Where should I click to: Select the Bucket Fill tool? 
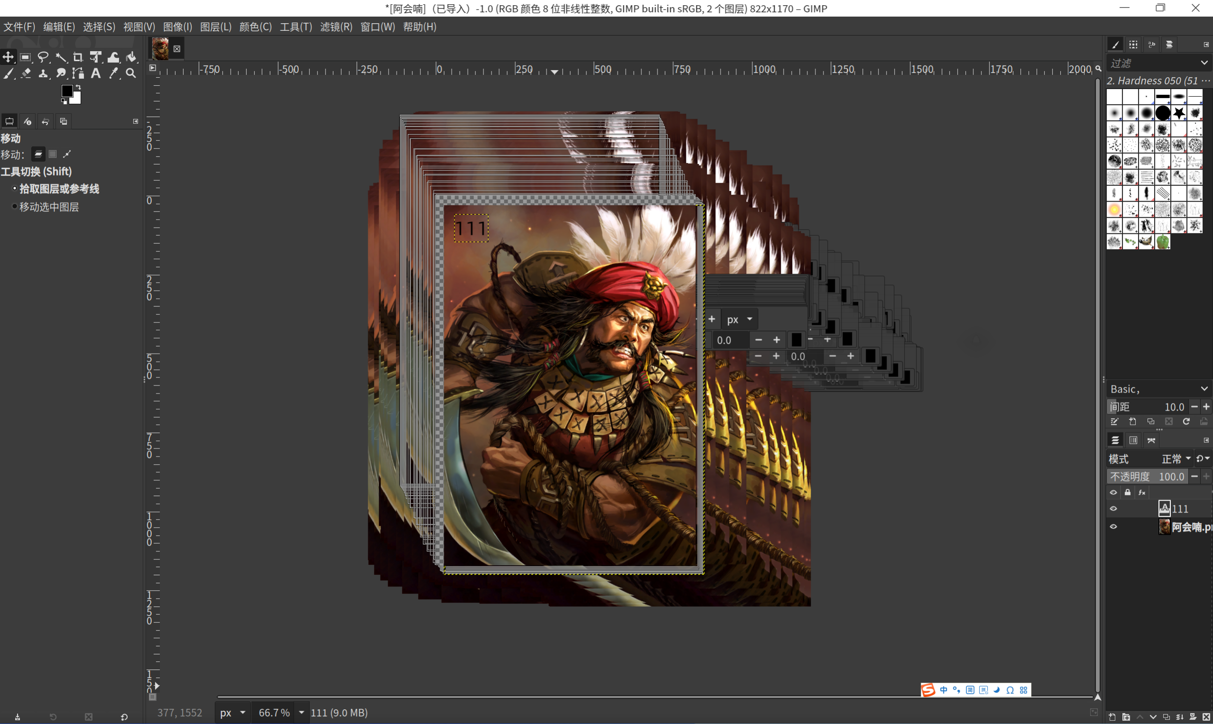point(131,57)
